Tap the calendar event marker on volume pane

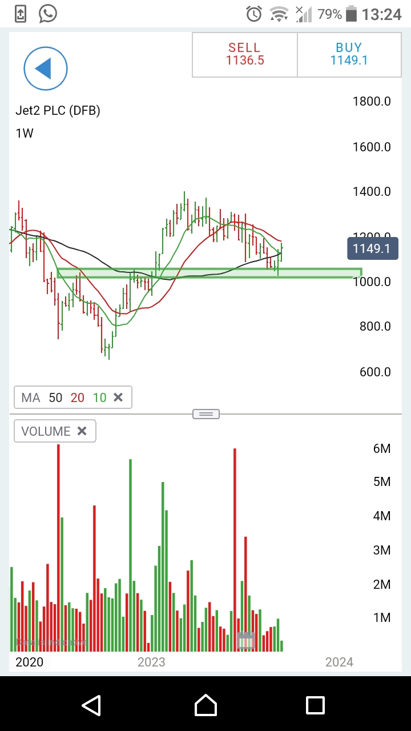pyautogui.click(x=246, y=641)
